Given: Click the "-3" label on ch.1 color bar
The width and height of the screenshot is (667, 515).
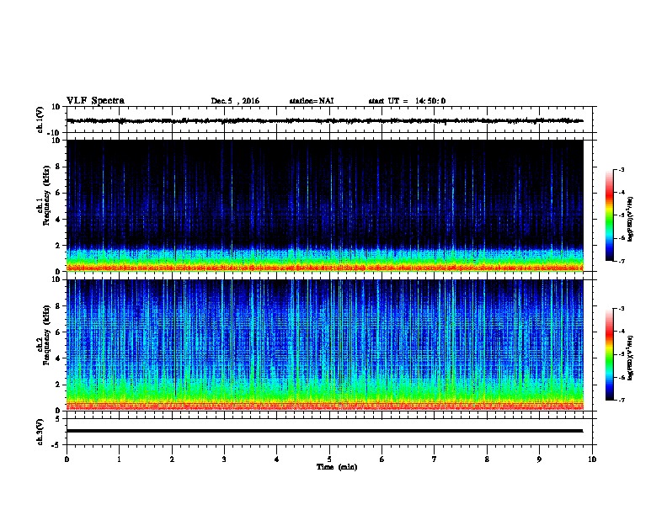Looking at the screenshot, I should pos(621,170).
